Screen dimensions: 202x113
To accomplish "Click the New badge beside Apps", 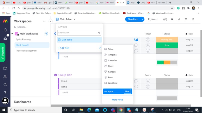I will [x=127, y=91].
